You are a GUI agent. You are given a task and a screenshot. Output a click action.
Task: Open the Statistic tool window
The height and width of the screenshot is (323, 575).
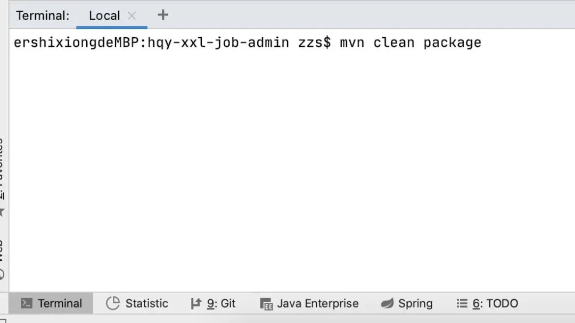tap(146, 303)
